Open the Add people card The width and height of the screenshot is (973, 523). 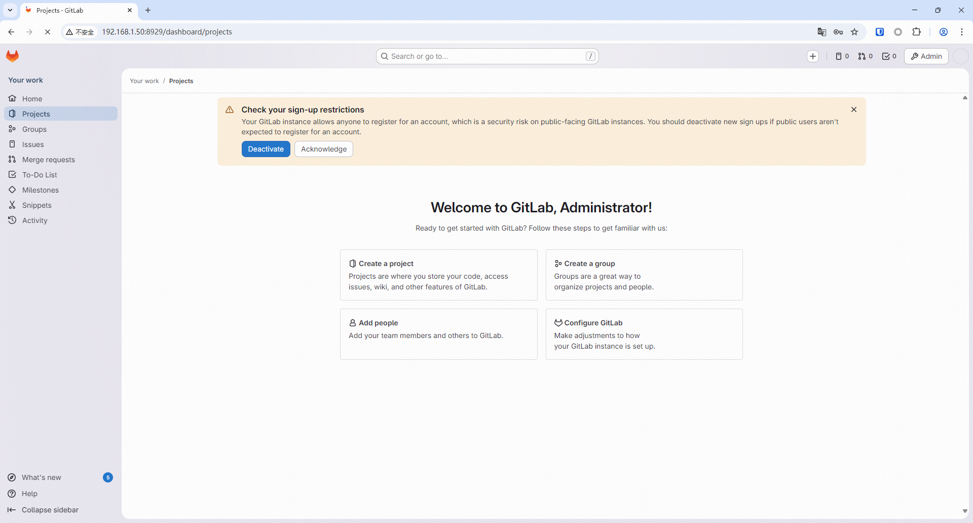[439, 334]
